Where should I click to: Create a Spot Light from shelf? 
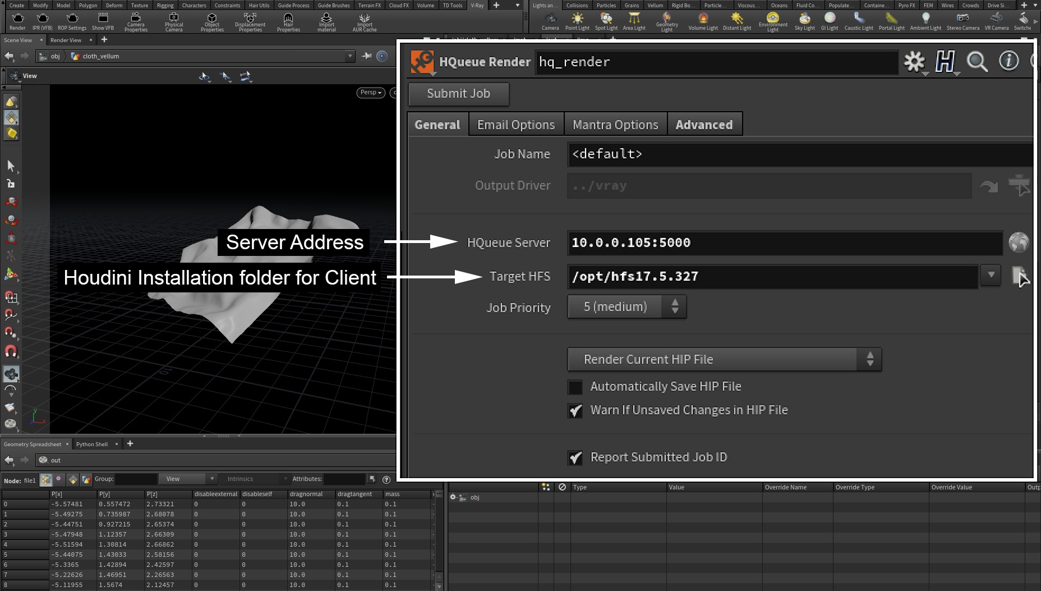[606, 22]
